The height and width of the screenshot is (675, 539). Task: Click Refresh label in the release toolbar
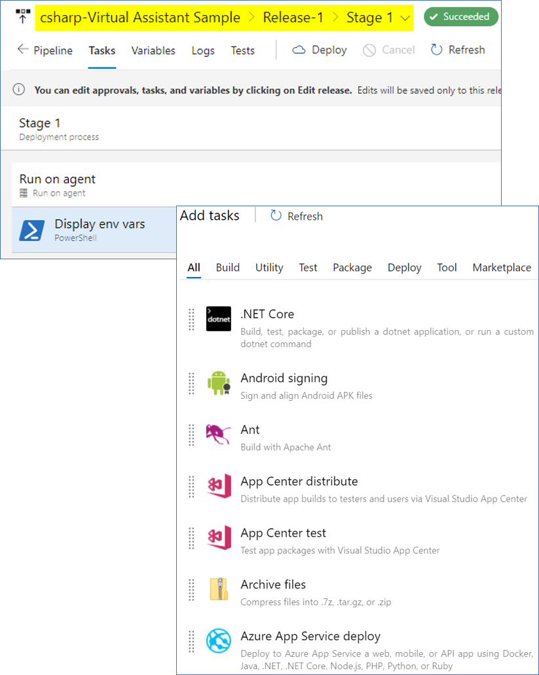(467, 50)
